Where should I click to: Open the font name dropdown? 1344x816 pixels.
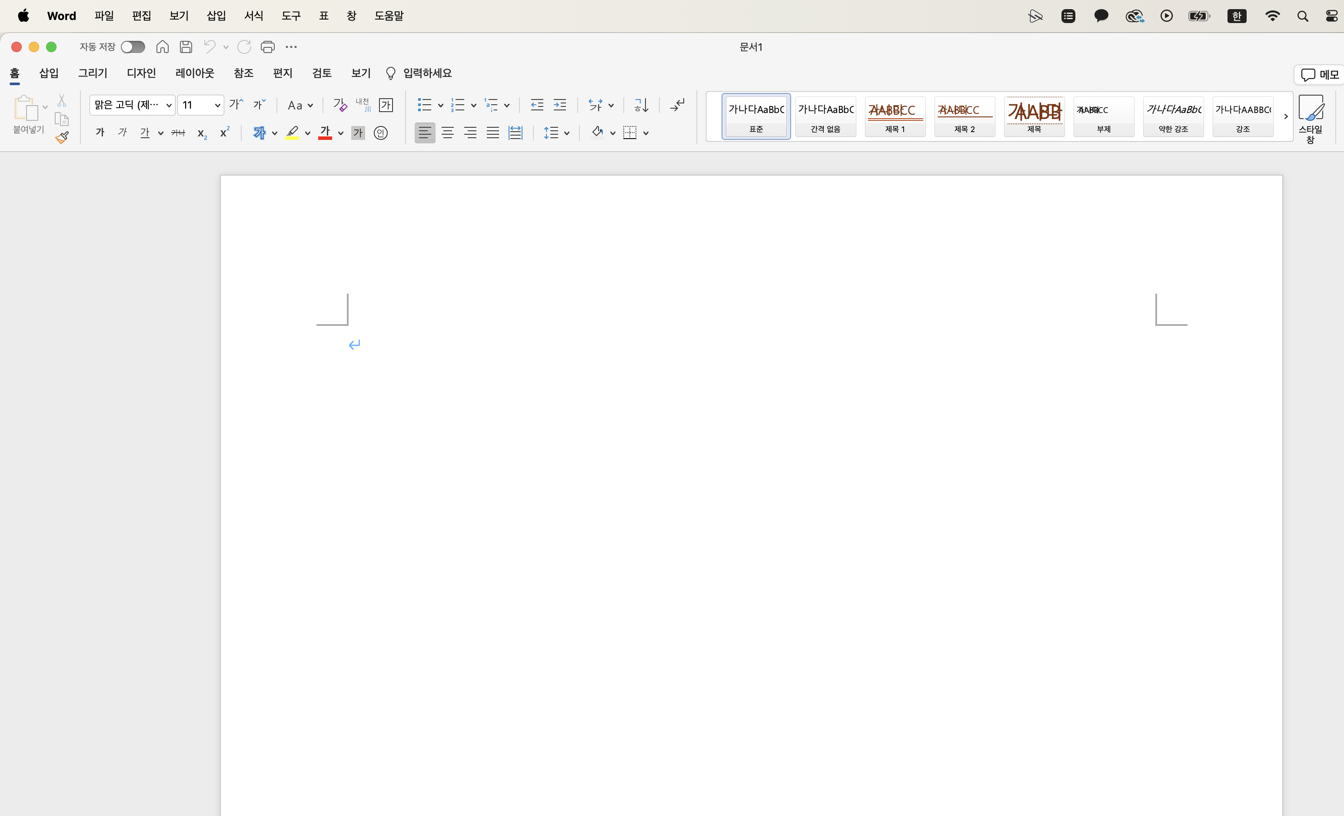click(169, 105)
